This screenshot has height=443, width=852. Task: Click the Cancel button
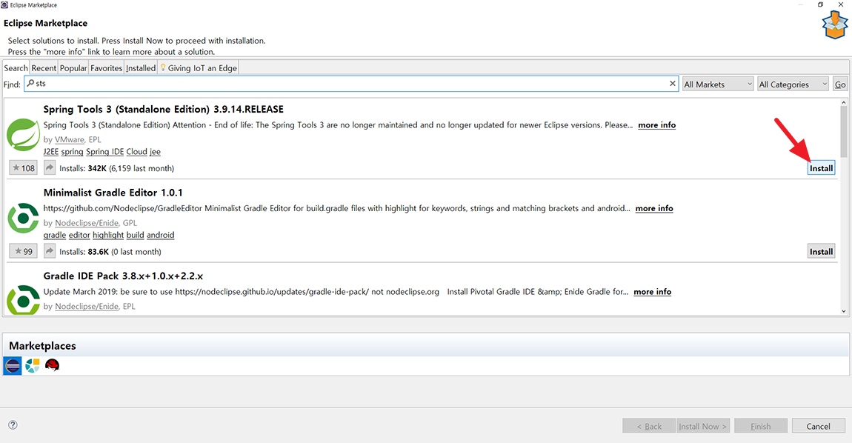click(x=819, y=426)
